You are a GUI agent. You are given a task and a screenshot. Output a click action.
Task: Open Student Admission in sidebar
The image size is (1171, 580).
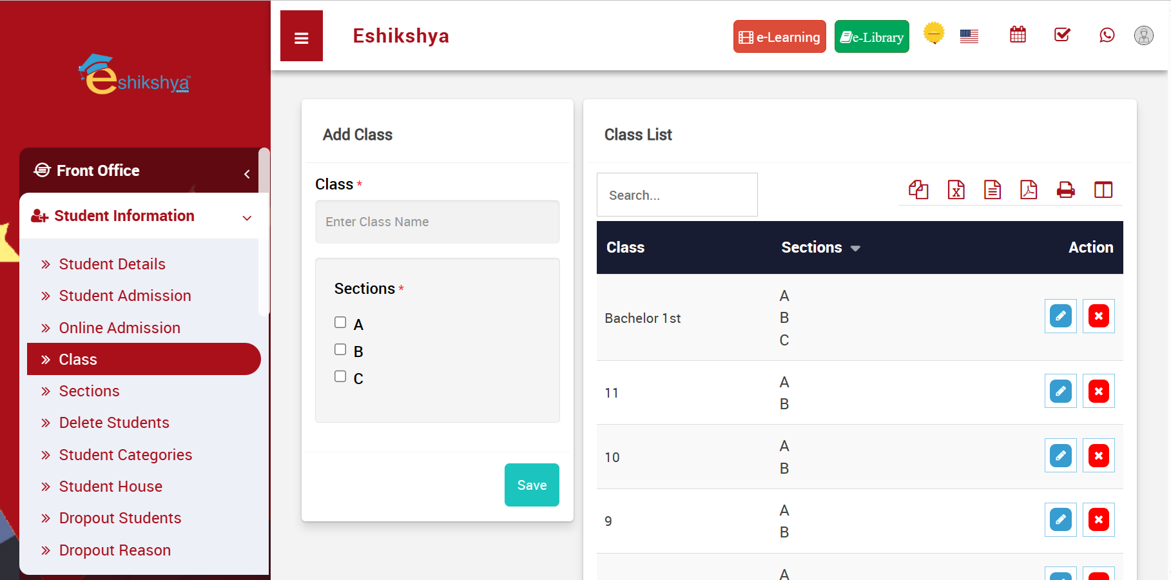125,296
